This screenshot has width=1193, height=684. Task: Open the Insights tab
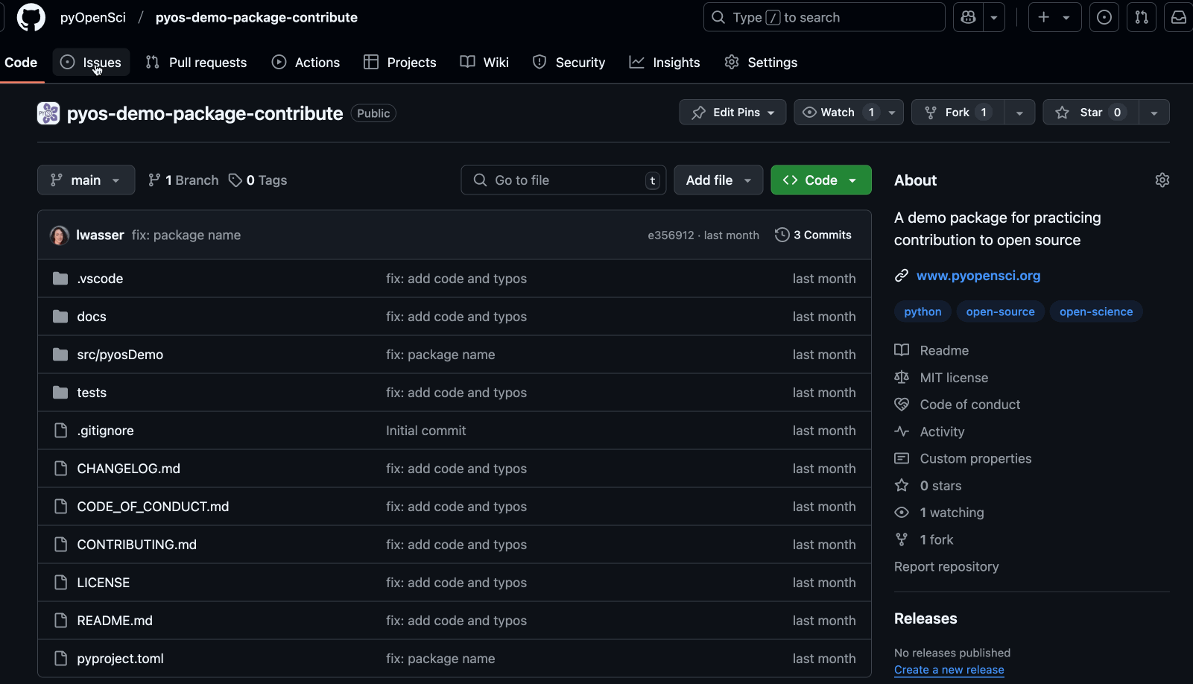click(x=665, y=63)
